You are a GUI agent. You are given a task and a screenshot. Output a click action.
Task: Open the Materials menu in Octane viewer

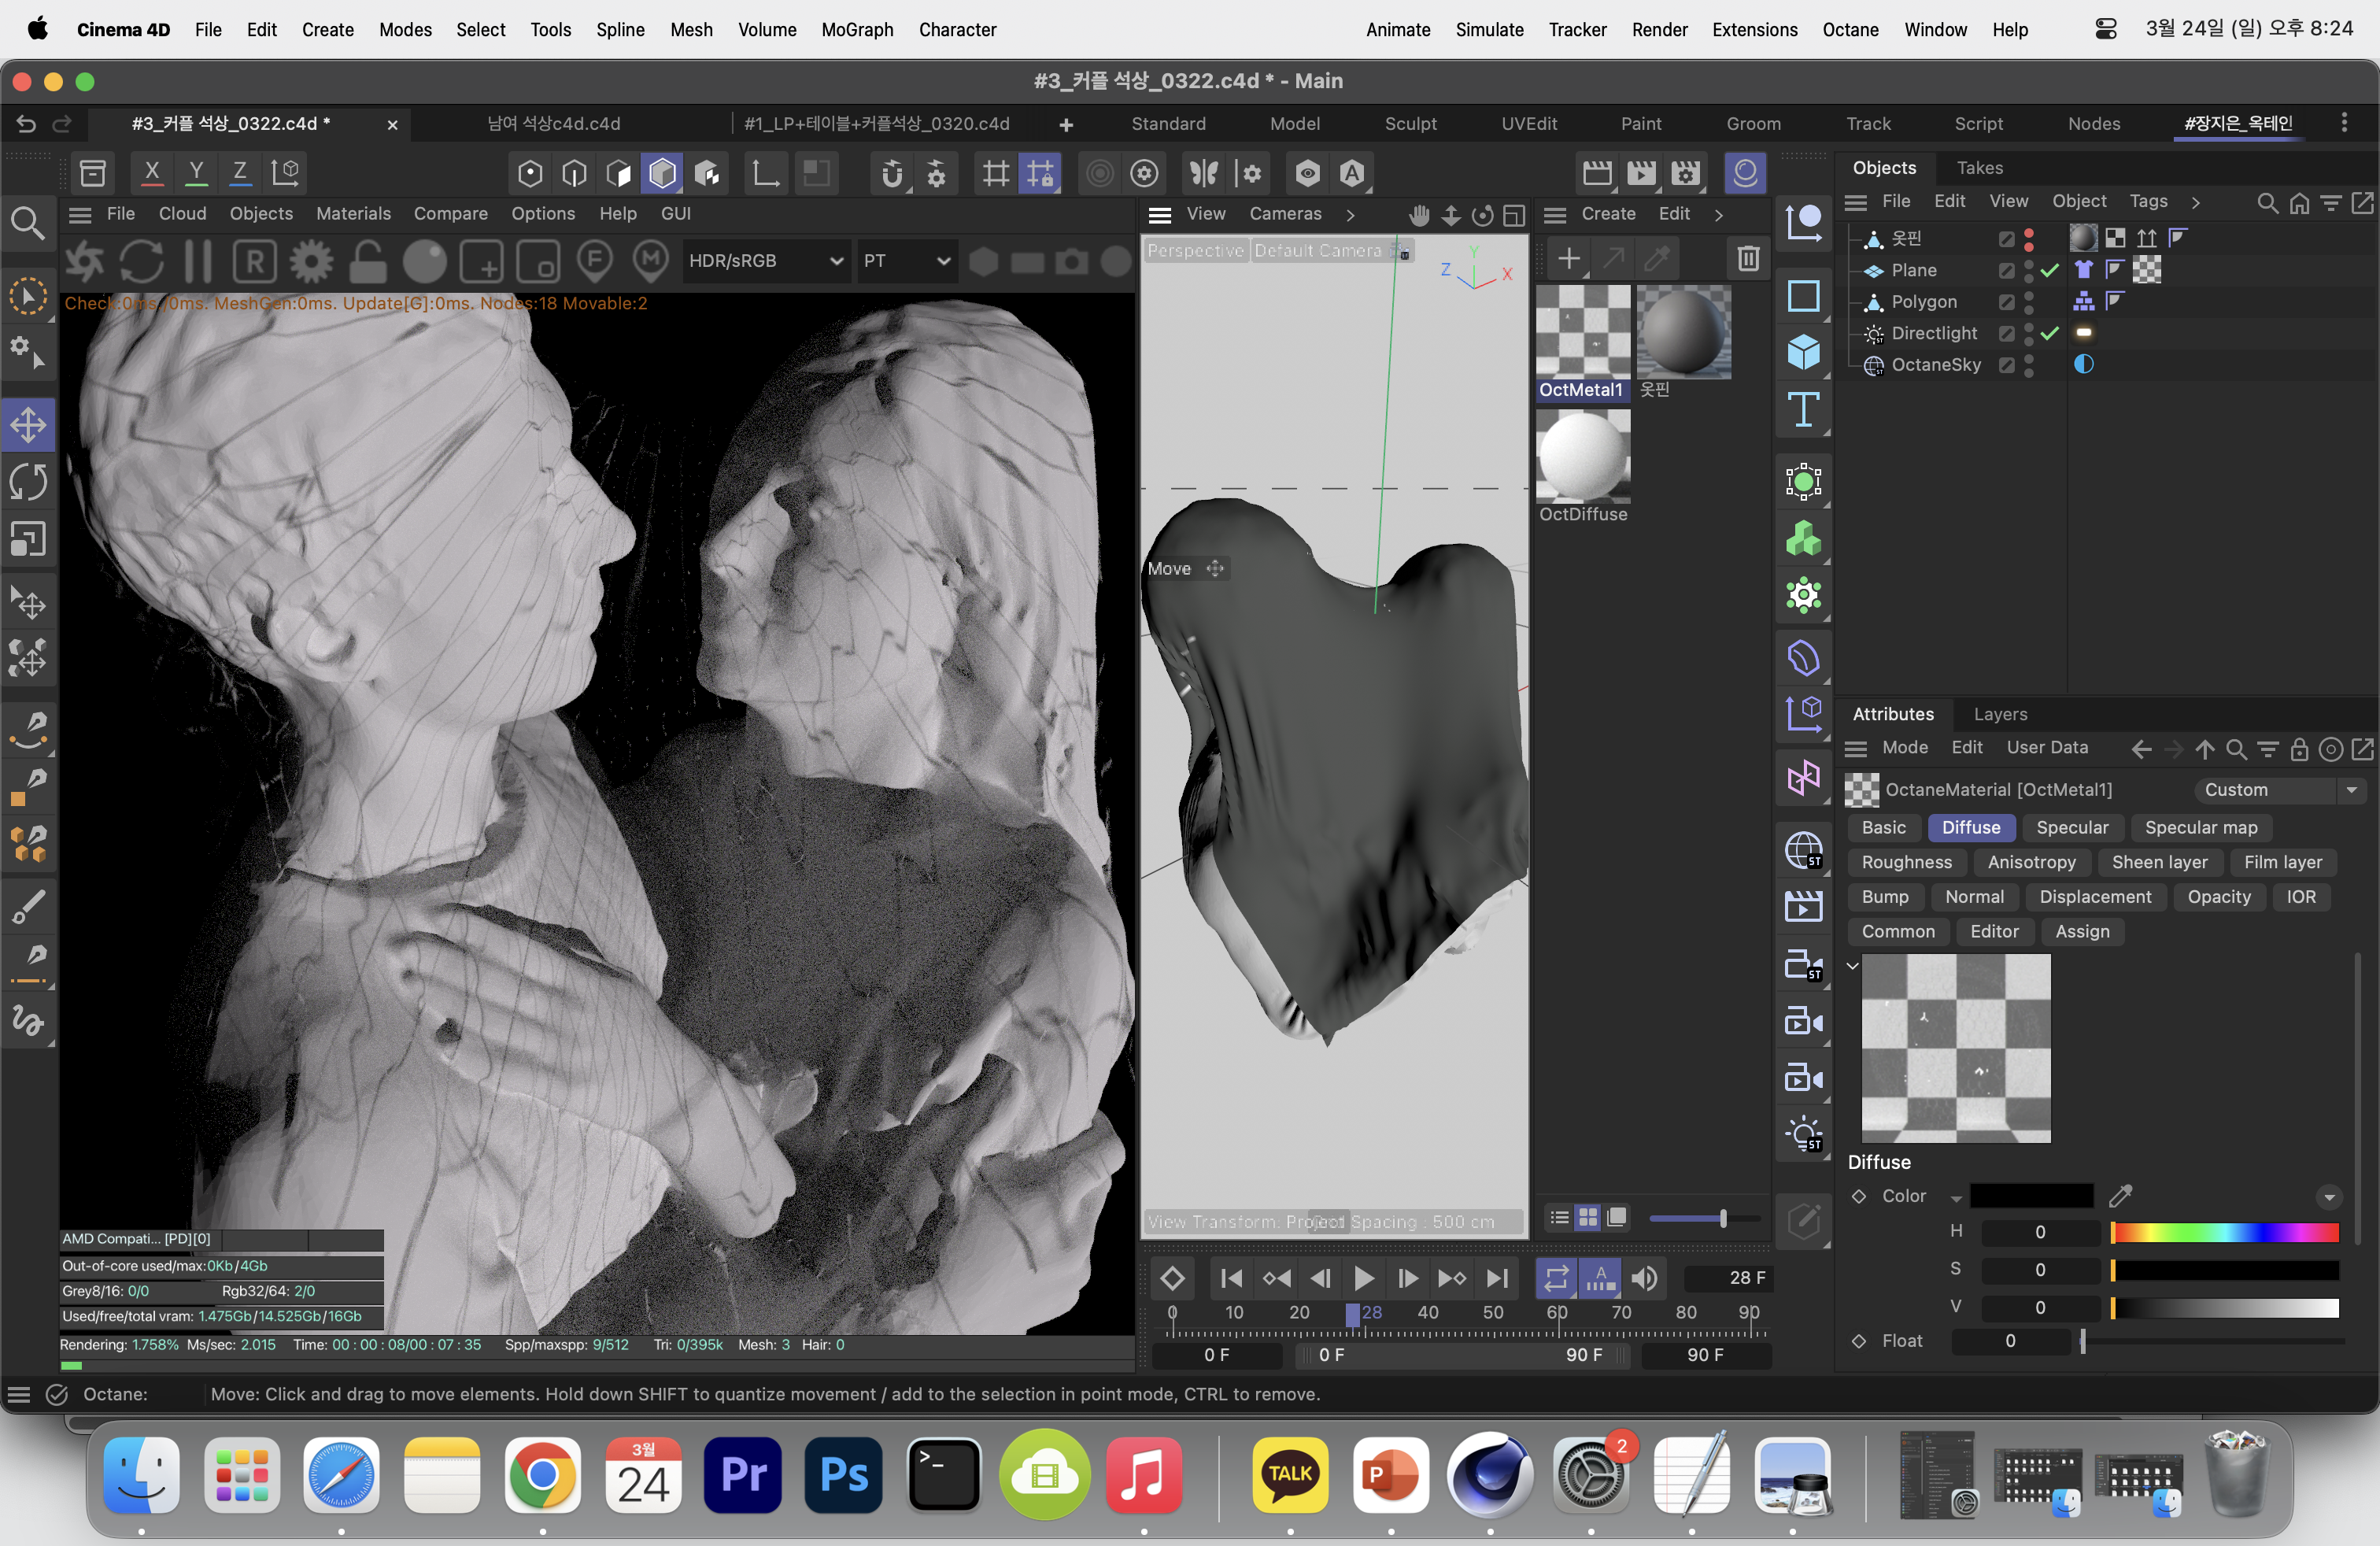(x=353, y=213)
